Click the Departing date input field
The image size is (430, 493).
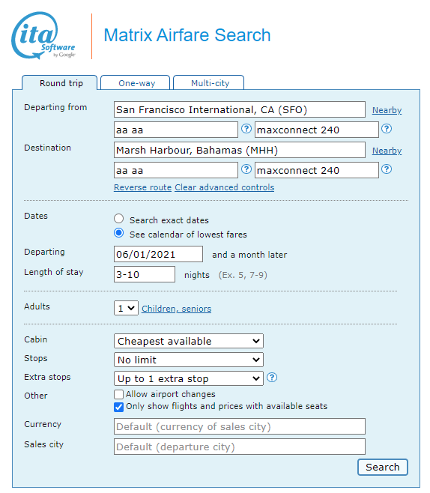tap(158, 254)
